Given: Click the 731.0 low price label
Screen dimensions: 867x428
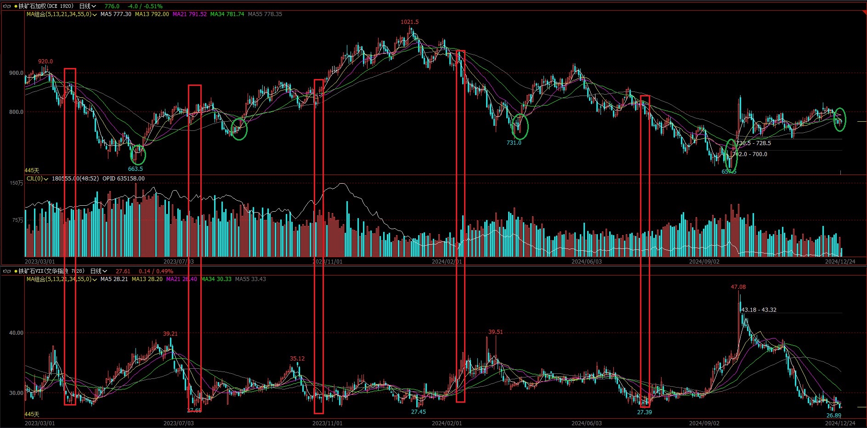Looking at the screenshot, I should coord(514,143).
